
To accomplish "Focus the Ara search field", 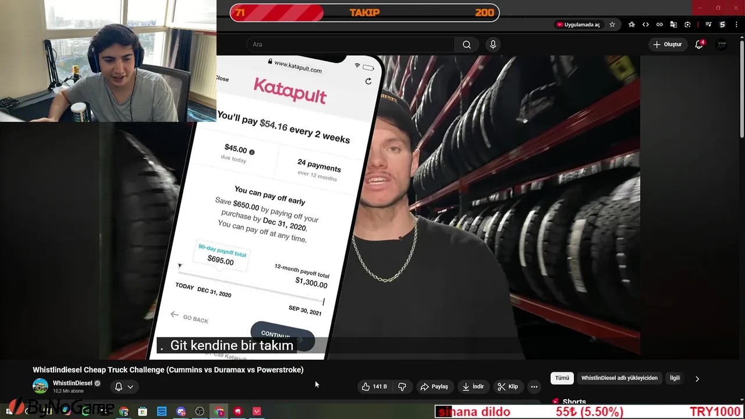I will 350,45.
